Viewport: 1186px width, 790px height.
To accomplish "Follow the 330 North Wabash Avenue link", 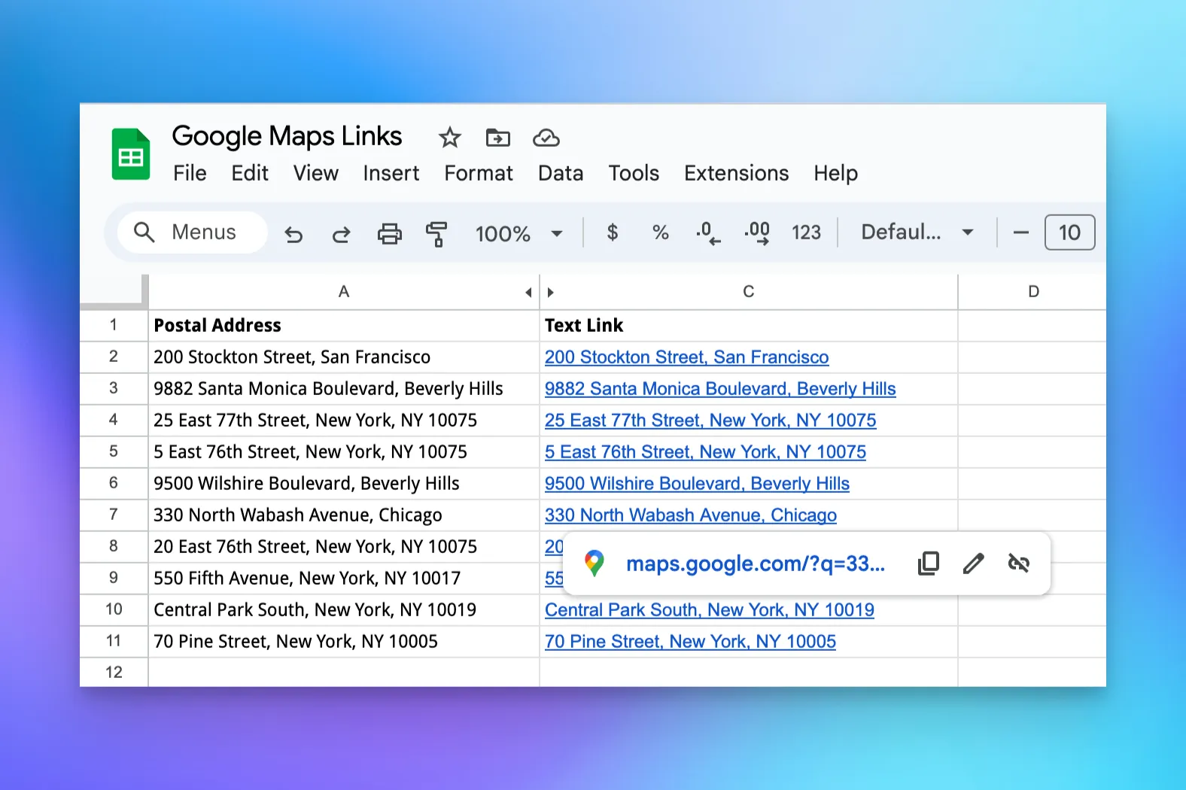I will tap(691, 515).
